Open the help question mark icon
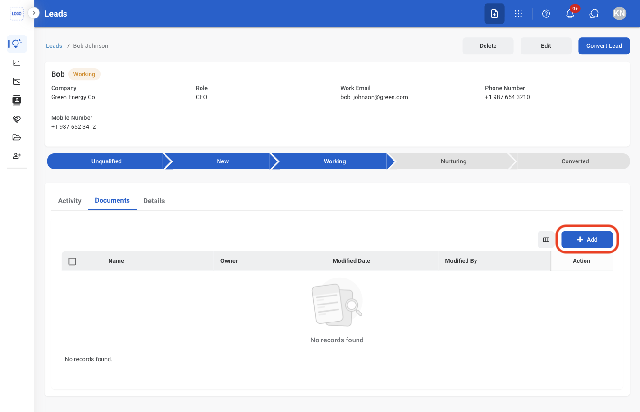 coord(546,14)
